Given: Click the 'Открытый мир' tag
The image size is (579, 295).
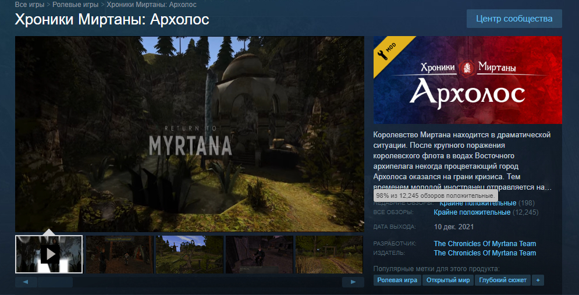Looking at the screenshot, I should pos(448,280).
